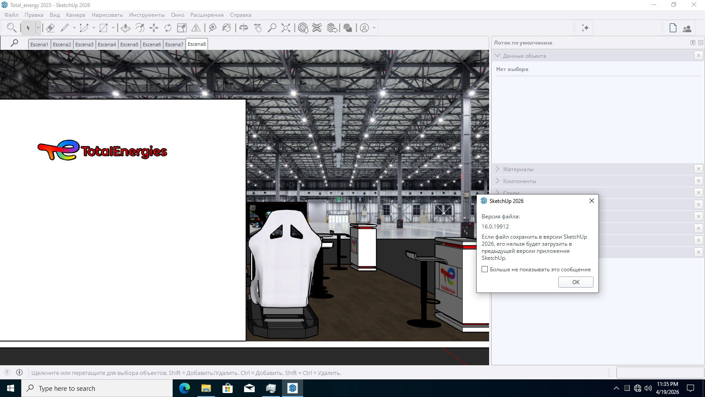Open the Камера menu
This screenshot has height=397, width=705.
click(75, 15)
